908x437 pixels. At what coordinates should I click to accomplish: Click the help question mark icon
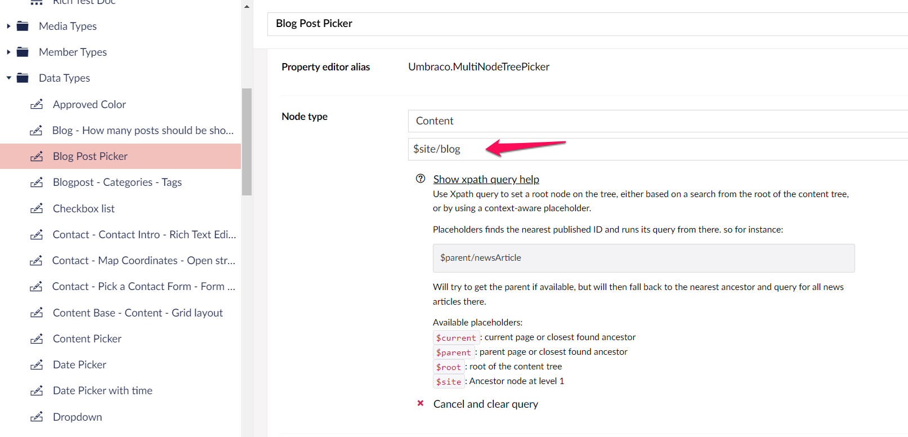click(x=421, y=179)
